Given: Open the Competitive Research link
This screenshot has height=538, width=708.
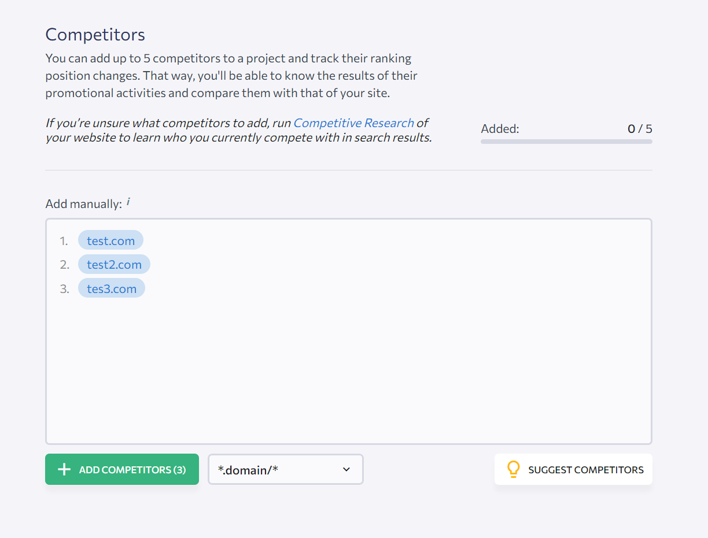Looking at the screenshot, I should coord(353,123).
